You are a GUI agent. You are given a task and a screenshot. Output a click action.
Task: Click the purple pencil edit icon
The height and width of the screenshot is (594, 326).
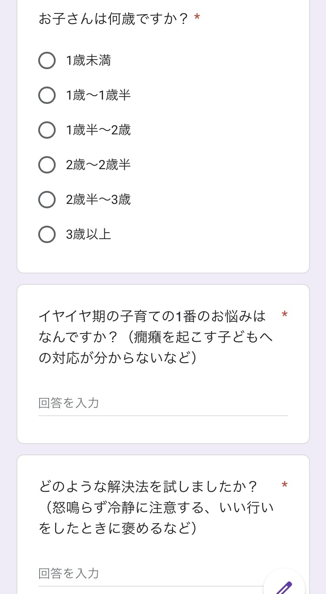coord(285,587)
